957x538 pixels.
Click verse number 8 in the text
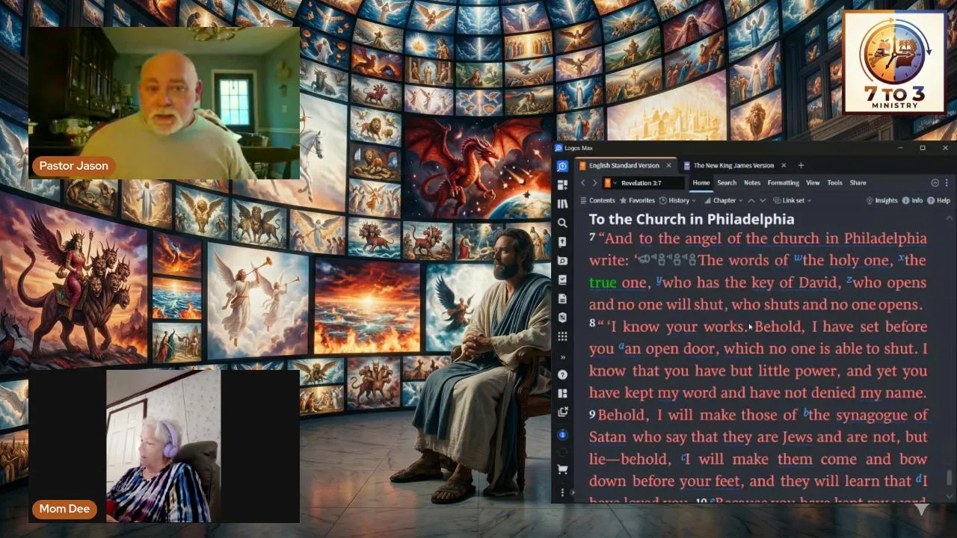pos(592,324)
